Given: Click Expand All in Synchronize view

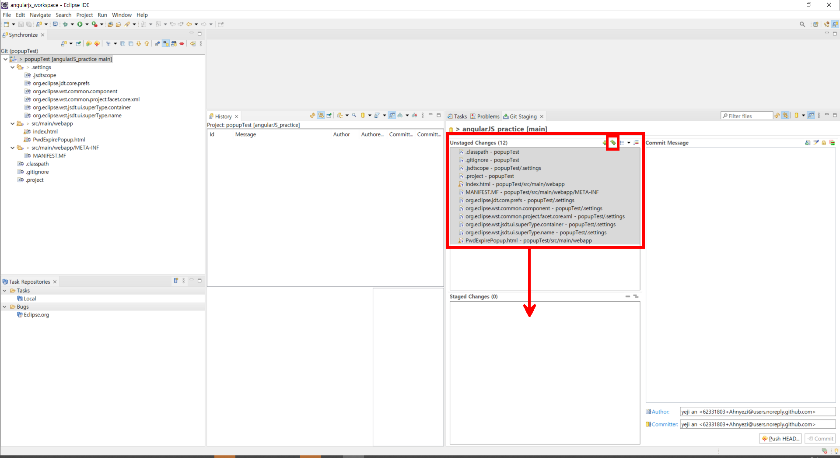Looking at the screenshot, I should [x=123, y=44].
